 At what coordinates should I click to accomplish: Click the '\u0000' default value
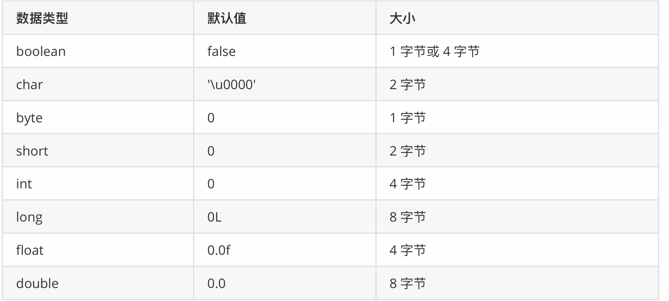232,84
